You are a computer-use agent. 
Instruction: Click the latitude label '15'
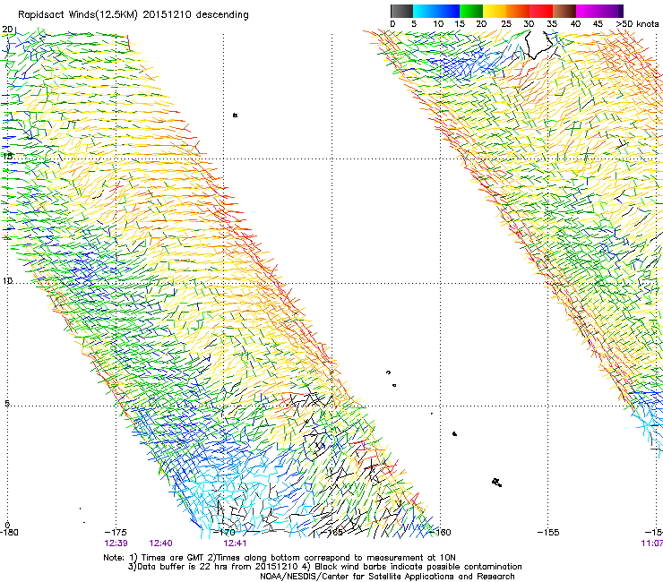coord(7,156)
